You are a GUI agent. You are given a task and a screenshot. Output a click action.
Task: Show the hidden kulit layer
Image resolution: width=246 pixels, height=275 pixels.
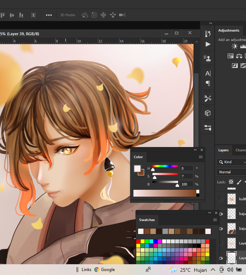click(220, 199)
